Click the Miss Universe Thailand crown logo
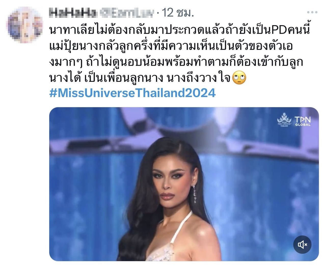This screenshot has height=267, width=326. pos(284,120)
